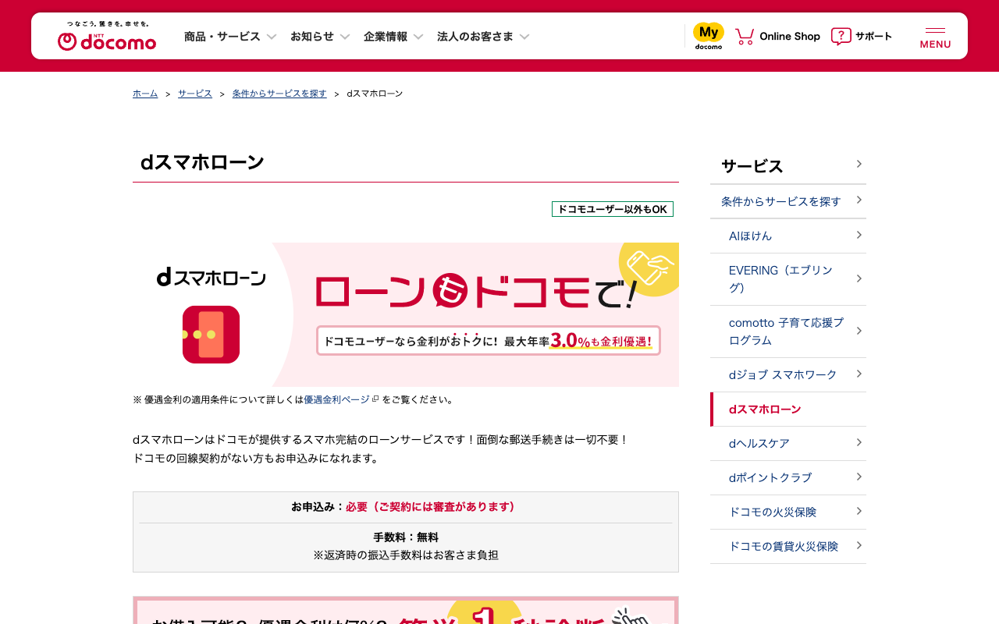Viewport: 999px width, 624px height.
Task: Click the 最大年率3.0%も金利優遇 text in banner
Action: (578, 341)
